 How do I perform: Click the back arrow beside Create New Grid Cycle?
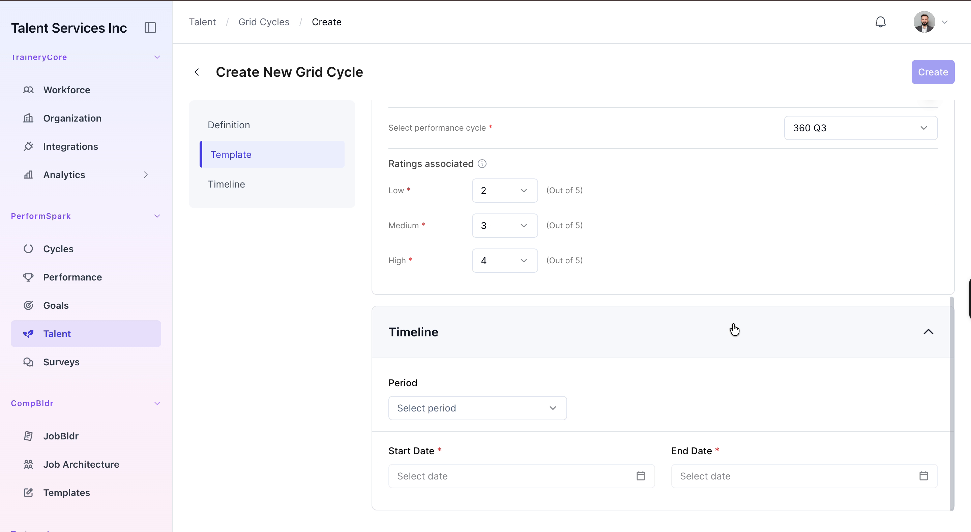(196, 72)
